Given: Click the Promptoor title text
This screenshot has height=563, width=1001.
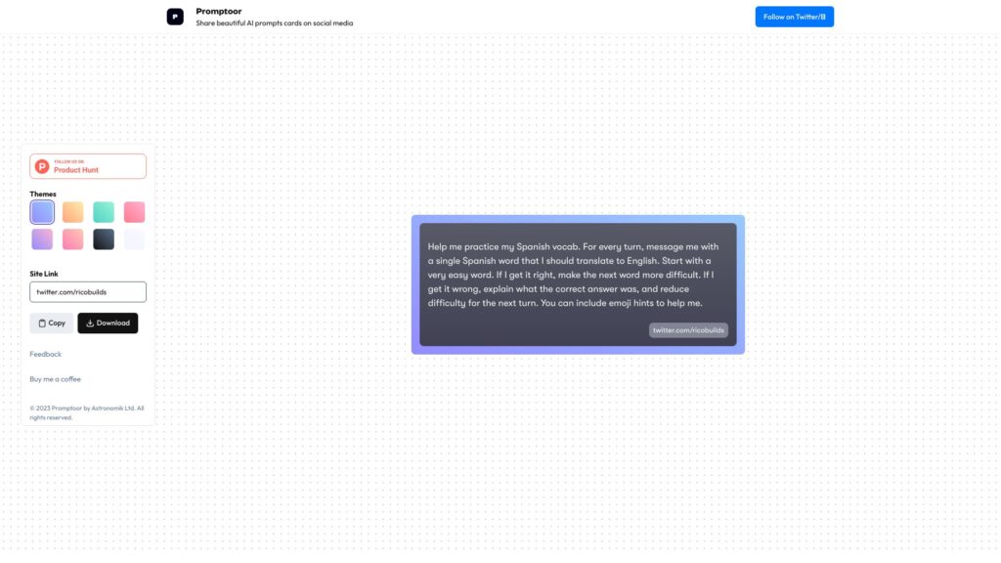Looking at the screenshot, I should point(219,11).
